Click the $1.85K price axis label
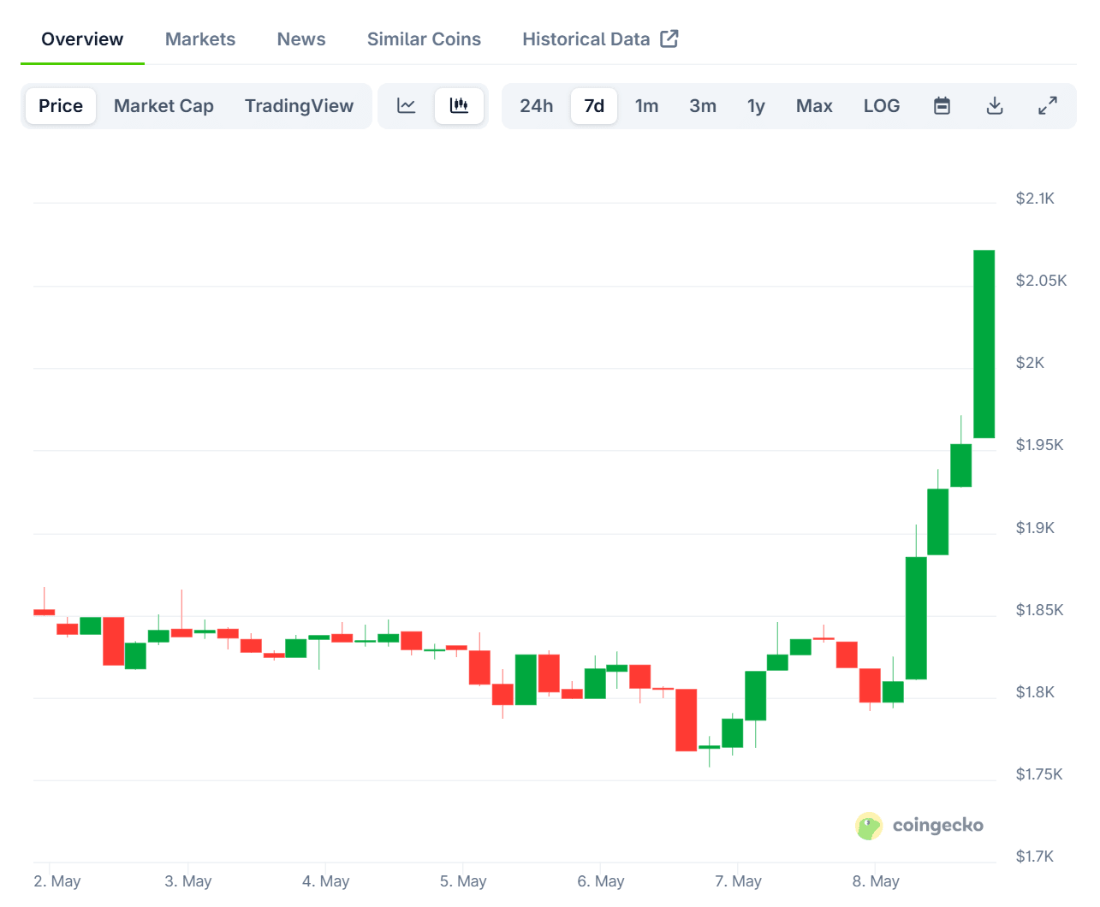This screenshot has width=1100, height=907. pyautogui.click(x=1039, y=610)
